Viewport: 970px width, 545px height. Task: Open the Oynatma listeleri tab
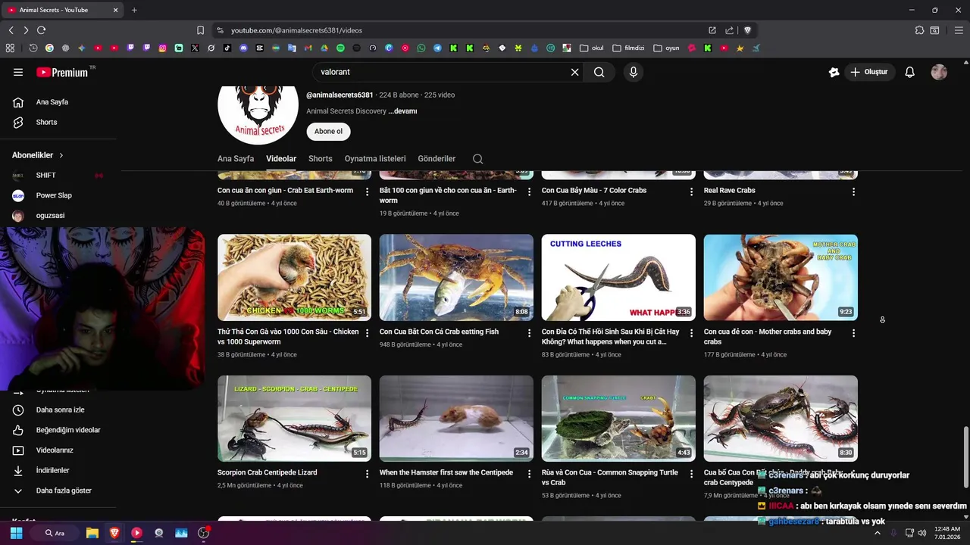(x=375, y=159)
